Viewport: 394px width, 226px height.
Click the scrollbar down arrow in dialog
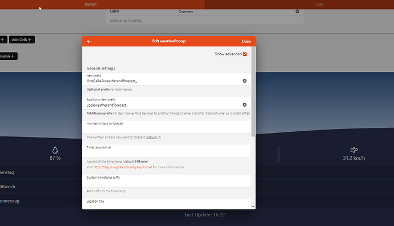[x=253, y=207]
